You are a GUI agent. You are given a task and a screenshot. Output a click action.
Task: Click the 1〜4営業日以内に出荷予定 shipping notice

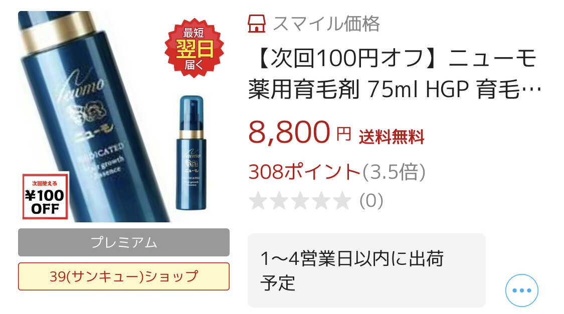(x=366, y=270)
